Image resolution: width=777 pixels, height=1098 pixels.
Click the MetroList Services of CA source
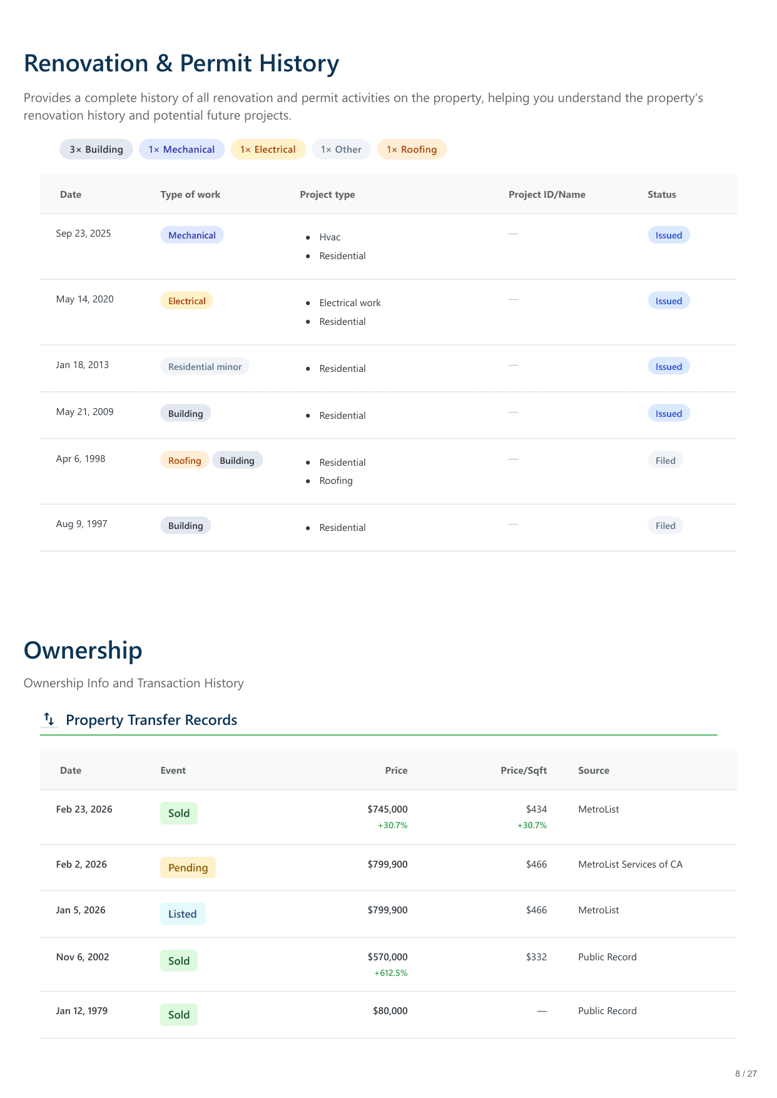pos(630,864)
